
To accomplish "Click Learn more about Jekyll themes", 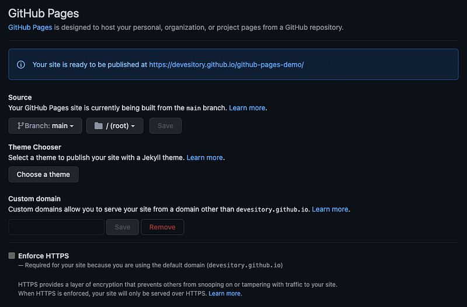I will (x=205, y=157).
